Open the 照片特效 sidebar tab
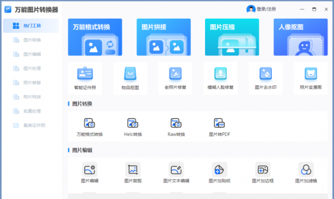Image resolution: width=334 pixels, height=199 pixels. click(x=31, y=97)
